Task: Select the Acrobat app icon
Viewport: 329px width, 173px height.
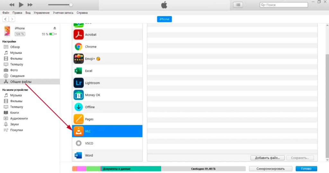Action: coord(78,35)
